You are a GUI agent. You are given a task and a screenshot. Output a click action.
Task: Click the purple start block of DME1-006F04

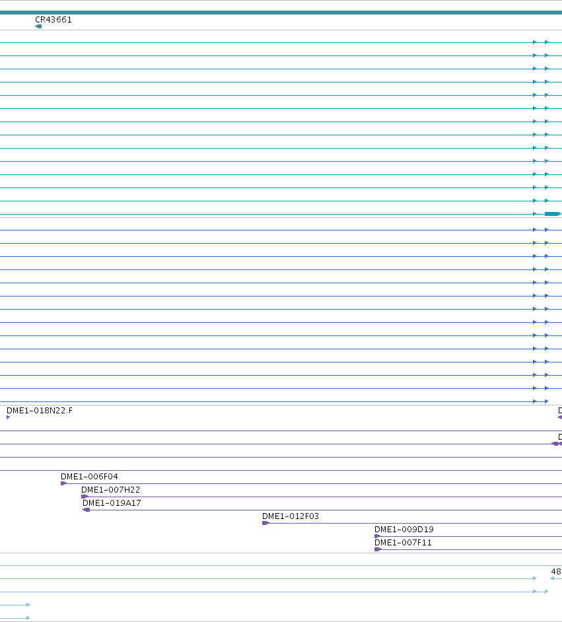click(64, 483)
